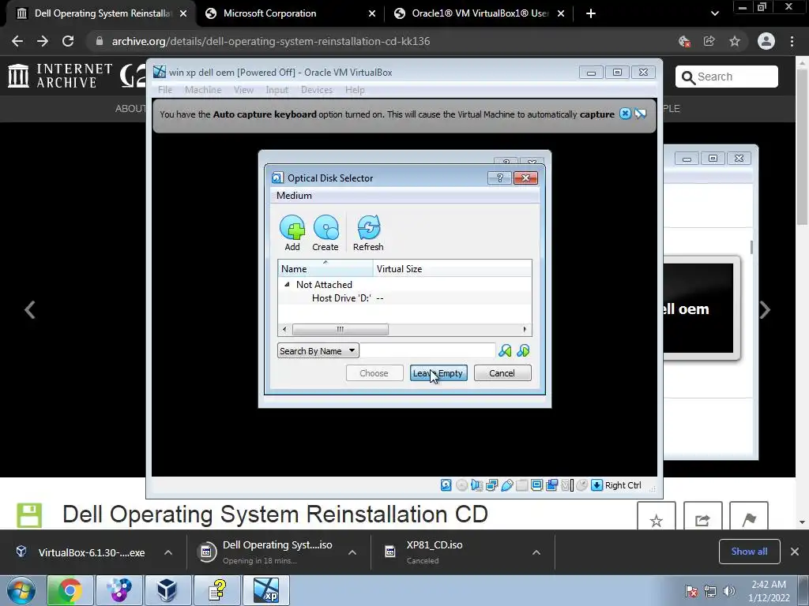Click the Internet Archive Search box
This screenshot has width=809, height=606.
pos(727,77)
